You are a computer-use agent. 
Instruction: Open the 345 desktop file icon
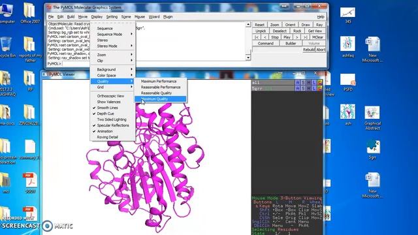tap(348, 14)
